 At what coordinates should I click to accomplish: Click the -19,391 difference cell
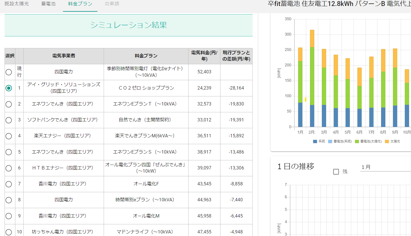point(236,120)
